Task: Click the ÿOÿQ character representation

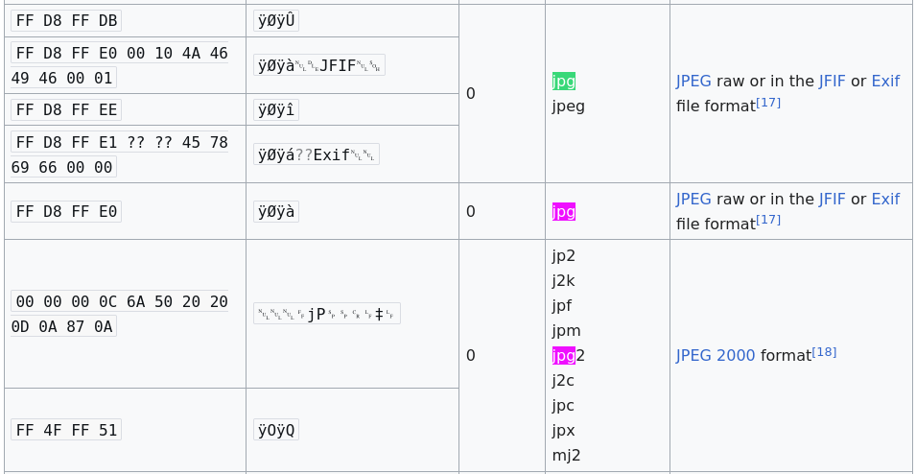Action: pyautogui.click(x=275, y=430)
